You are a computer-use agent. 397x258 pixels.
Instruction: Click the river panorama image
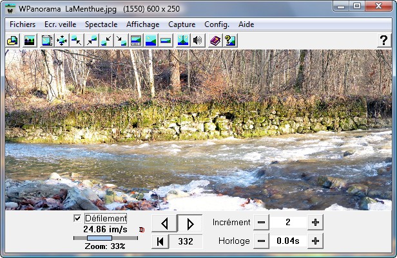pyautogui.click(x=198, y=130)
